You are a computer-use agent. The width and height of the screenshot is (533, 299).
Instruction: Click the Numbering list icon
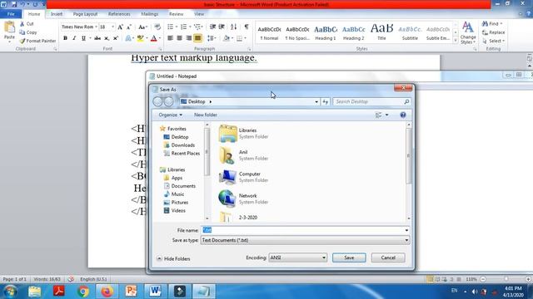[x=183, y=27]
